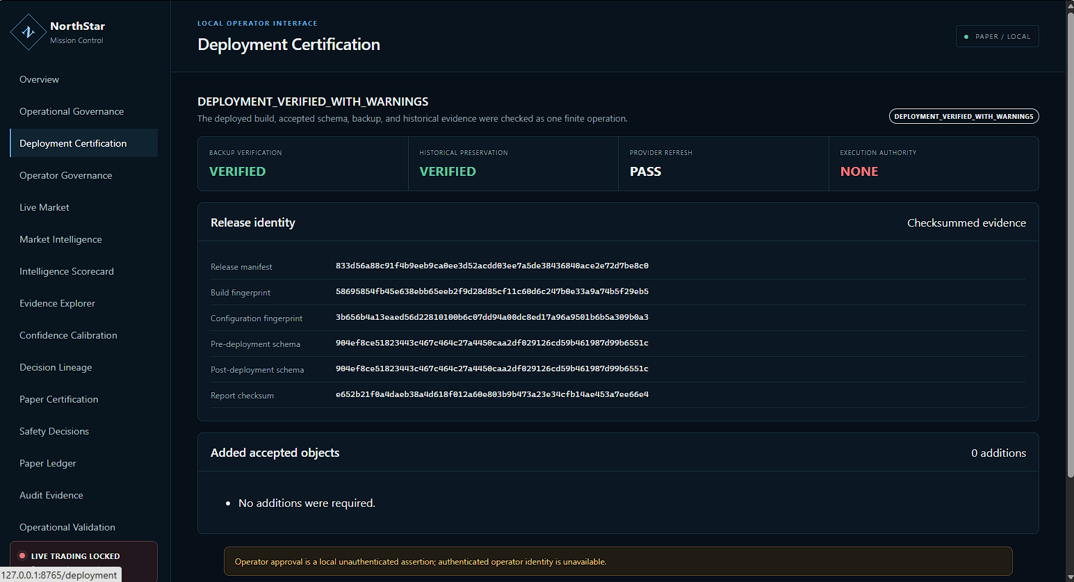Viewport: 1074px width, 582px height.
Task: Click the PAPER / LOCAL mode badge
Action: [x=997, y=37]
